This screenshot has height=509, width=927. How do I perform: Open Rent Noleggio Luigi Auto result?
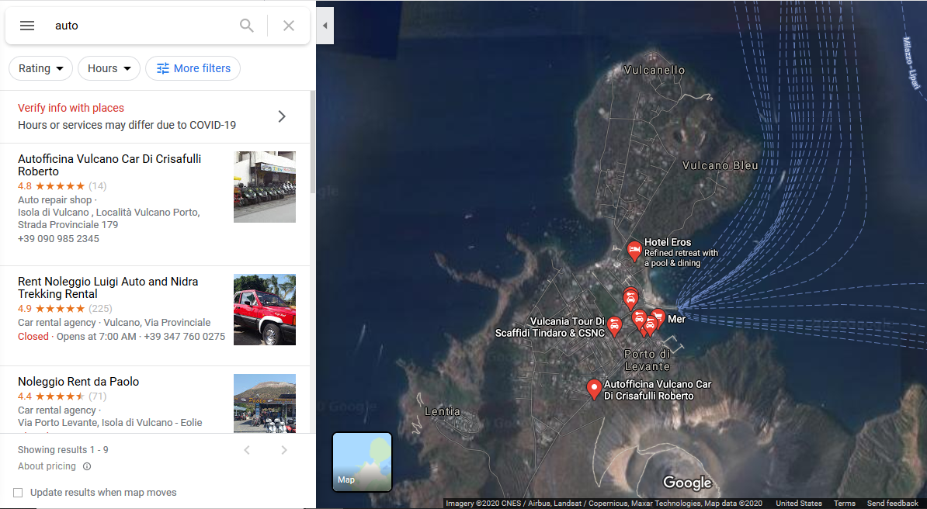[108, 288]
